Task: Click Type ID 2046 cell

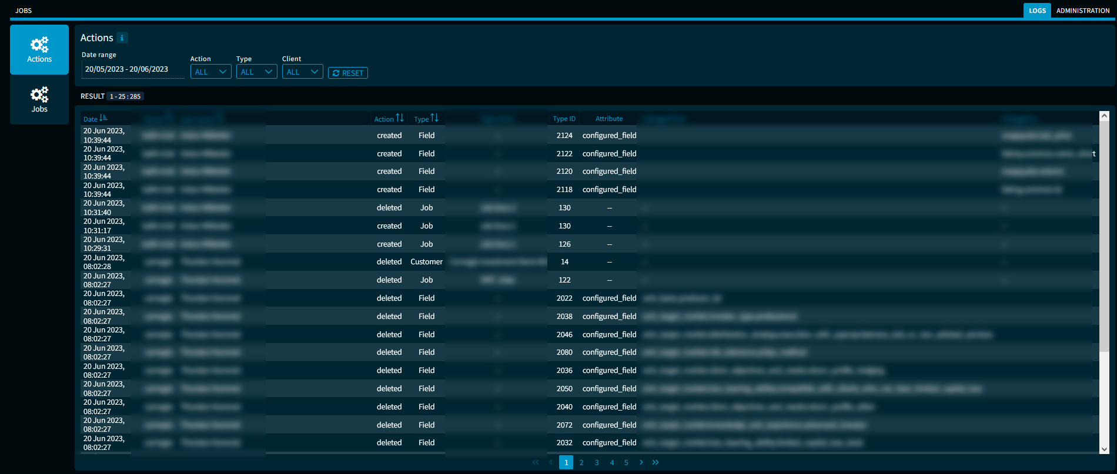Action: point(564,334)
